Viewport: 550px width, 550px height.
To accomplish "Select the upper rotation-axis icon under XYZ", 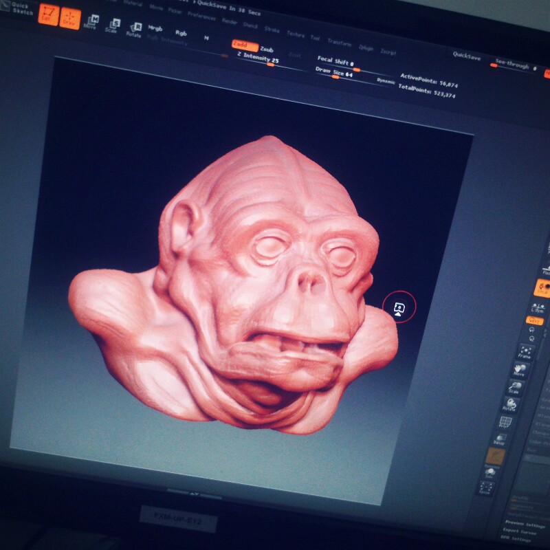I will 532,330.
